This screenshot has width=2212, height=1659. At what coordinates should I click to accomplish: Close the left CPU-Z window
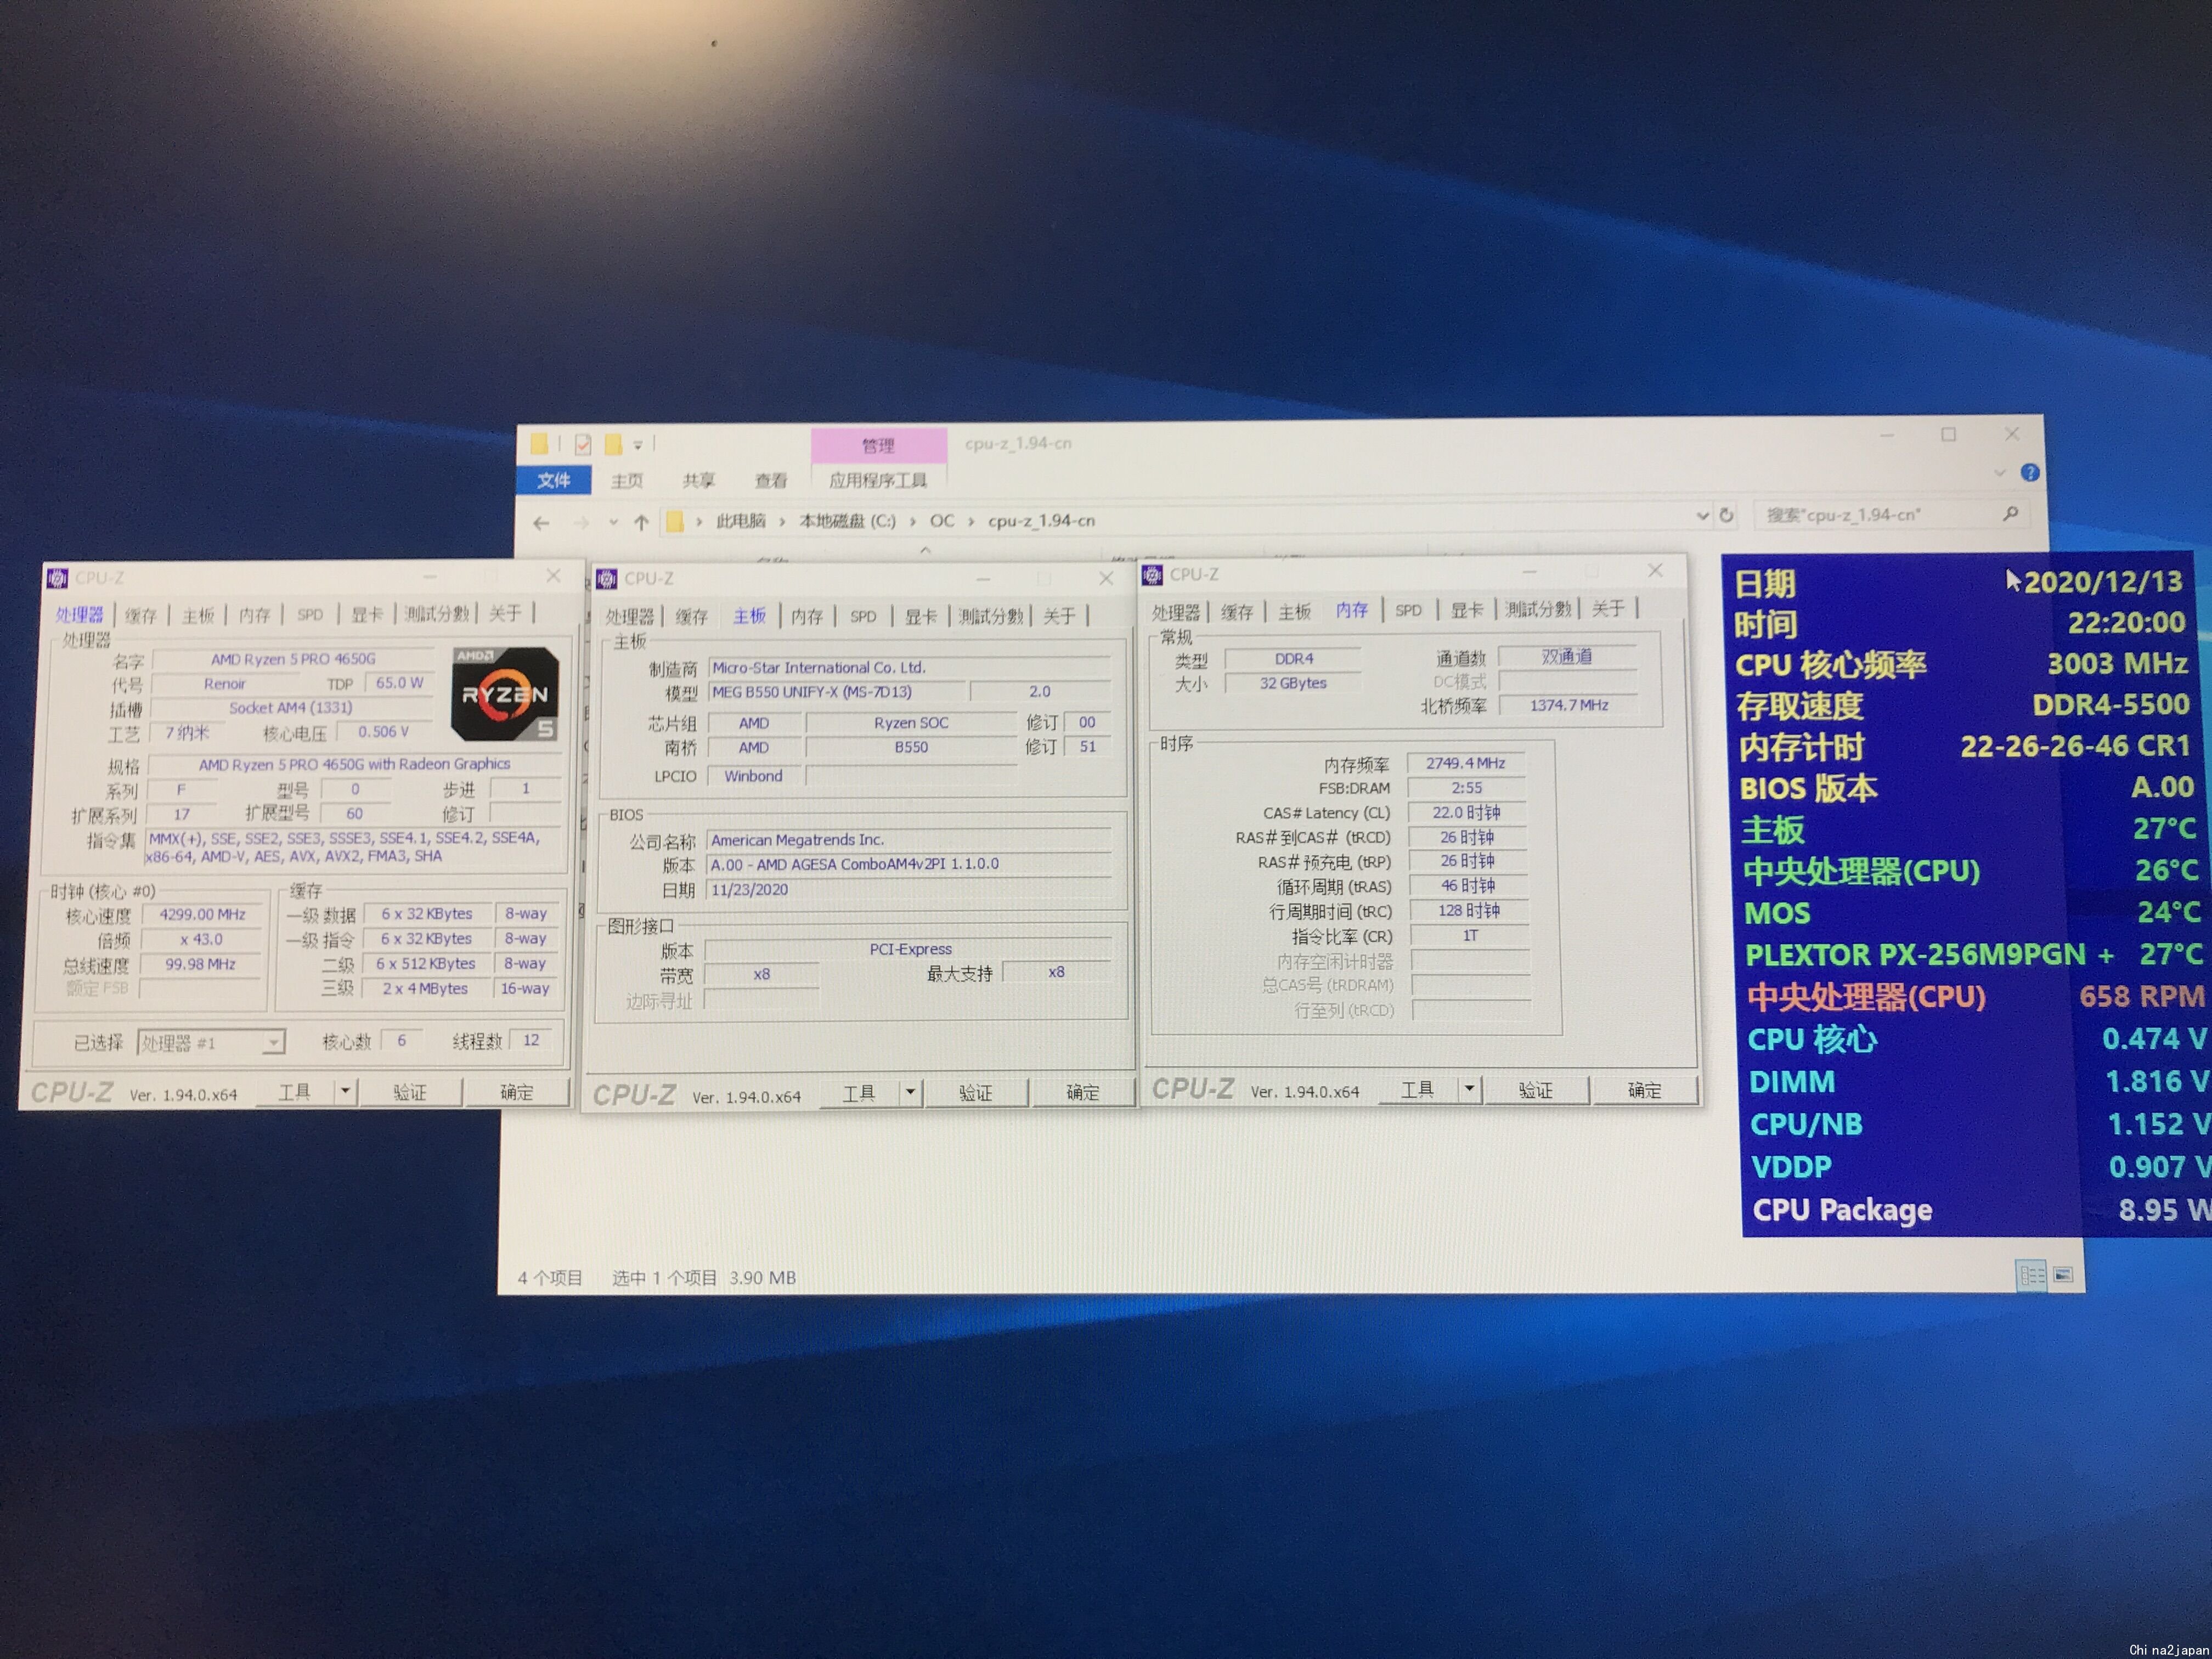click(x=552, y=576)
